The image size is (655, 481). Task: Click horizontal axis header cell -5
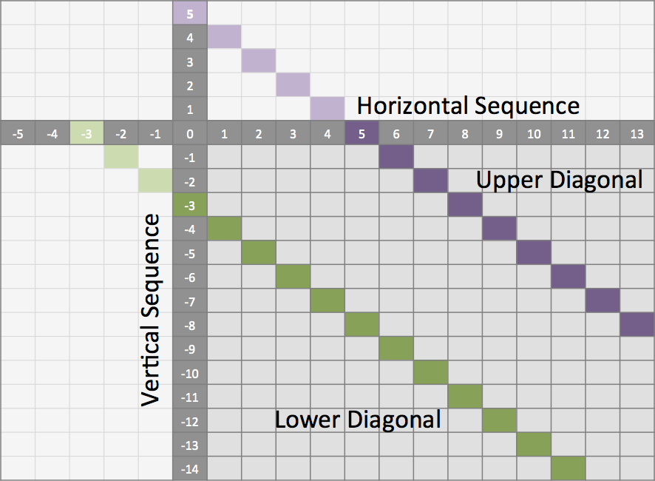pos(18,134)
